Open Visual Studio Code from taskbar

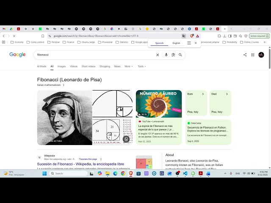click(185, 173)
